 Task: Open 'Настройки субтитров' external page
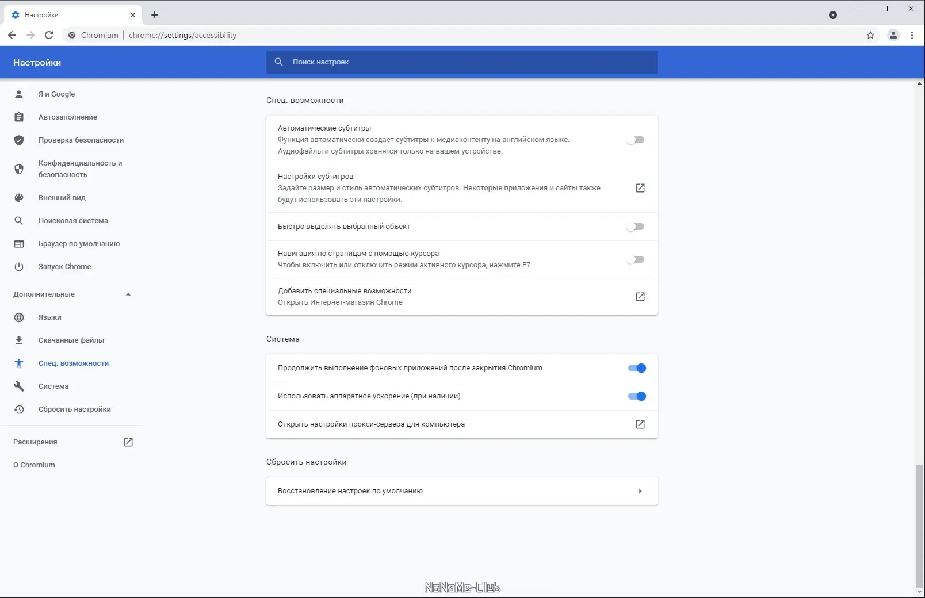coord(640,187)
